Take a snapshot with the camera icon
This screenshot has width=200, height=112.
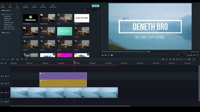coord(192,55)
